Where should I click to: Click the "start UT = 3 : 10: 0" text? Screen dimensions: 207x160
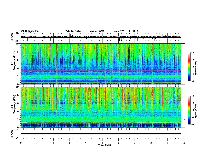point(126,31)
